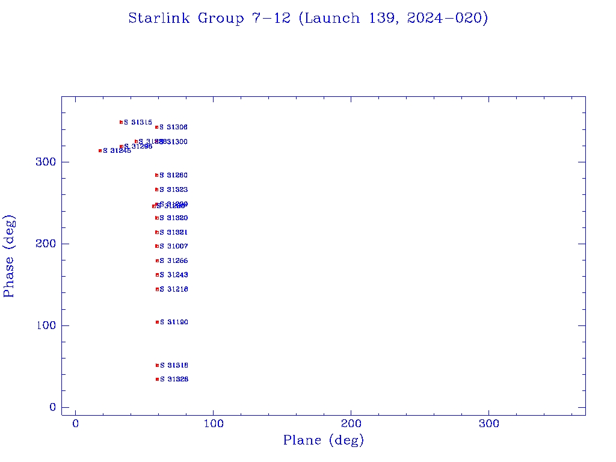
Task: Click the Starlink Group 7-12 plot title
Action: [308, 18]
